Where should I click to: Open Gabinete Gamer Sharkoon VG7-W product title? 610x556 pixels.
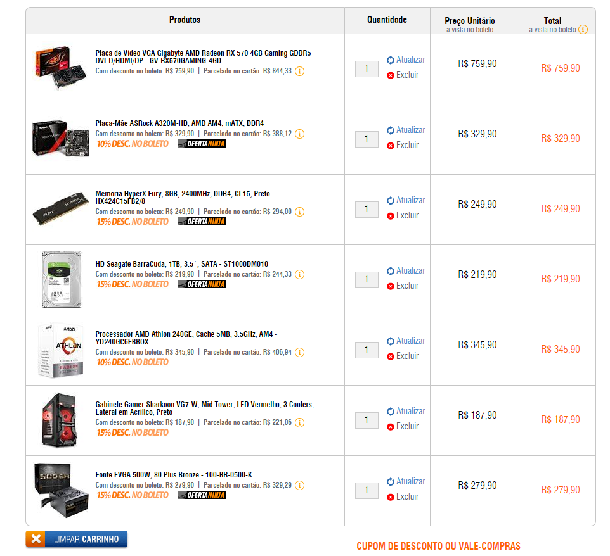[205, 408]
